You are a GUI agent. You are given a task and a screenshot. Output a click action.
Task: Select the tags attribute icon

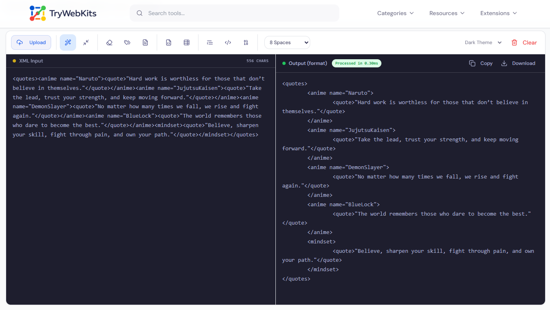tap(127, 42)
